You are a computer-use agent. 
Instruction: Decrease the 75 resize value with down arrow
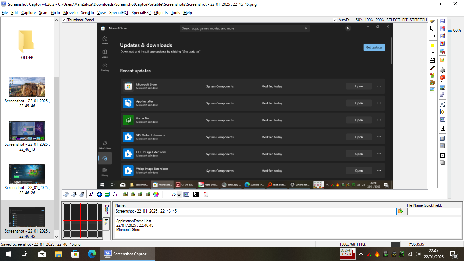click(x=179, y=196)
